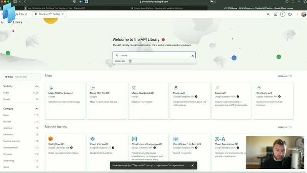This screenshot has height=173, width=307.
Task: Open the user account avatar
Action: (304, 14)
